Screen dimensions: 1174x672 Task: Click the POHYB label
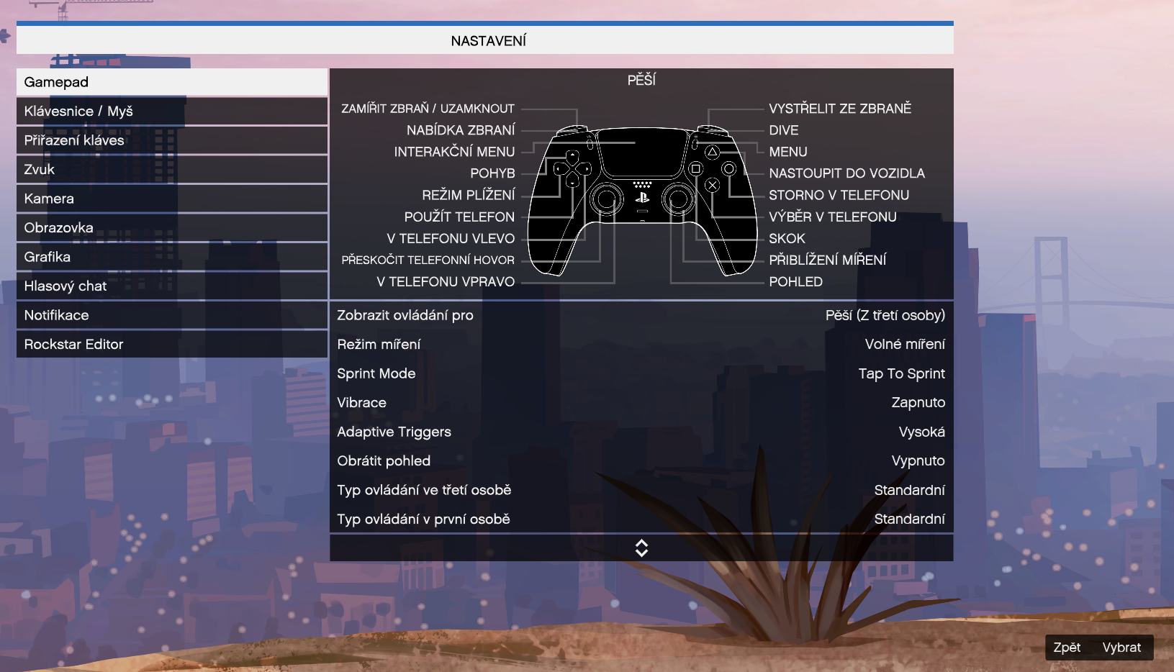tap(492, 173)
